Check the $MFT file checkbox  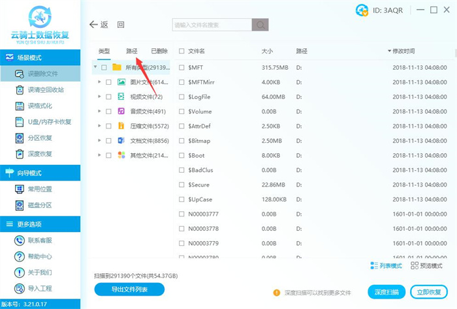(182, 66)
